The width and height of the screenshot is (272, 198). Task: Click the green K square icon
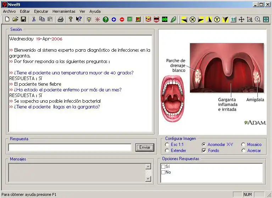pos(130,19)
